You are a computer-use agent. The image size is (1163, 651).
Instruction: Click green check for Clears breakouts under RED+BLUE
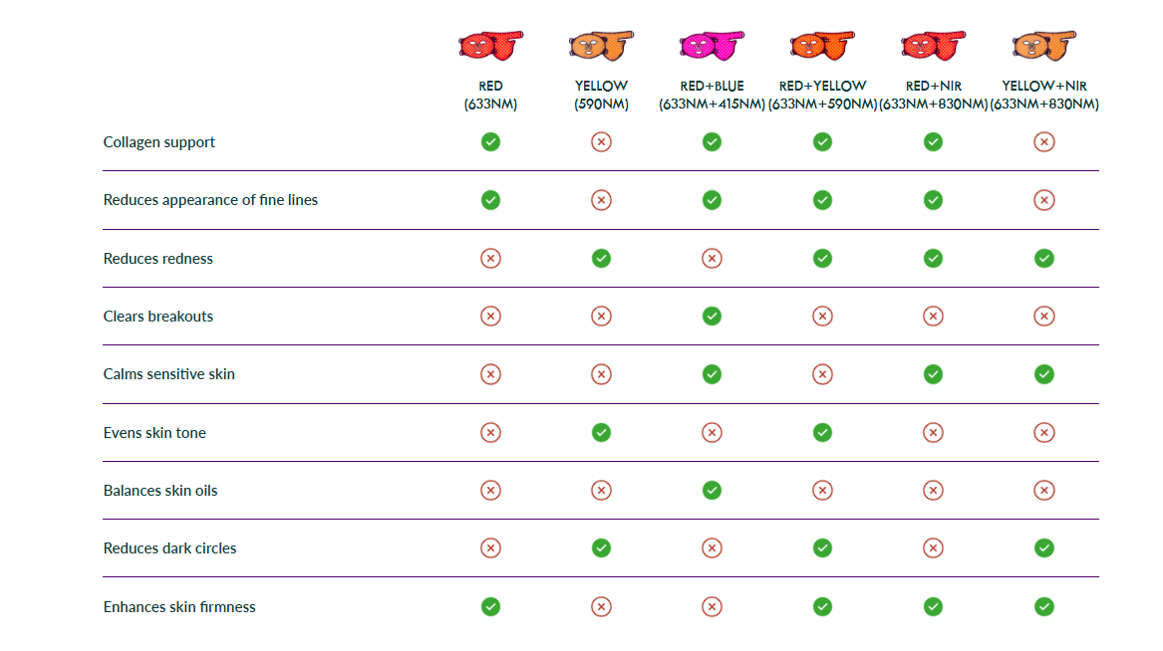pyautogui.click(x=712, y=317)
